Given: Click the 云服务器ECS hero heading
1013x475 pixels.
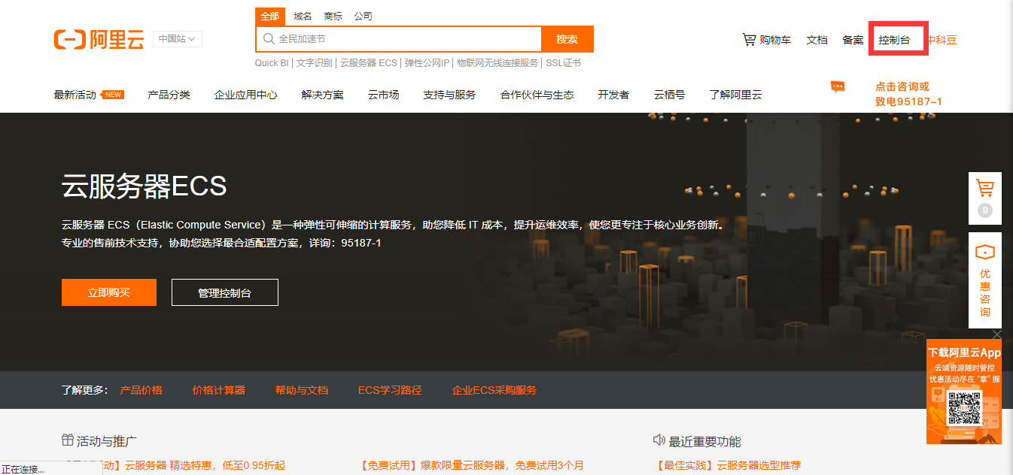Looking at the screenshot, I should click(144, 186).
